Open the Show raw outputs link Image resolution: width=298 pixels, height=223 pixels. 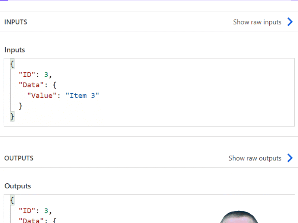(255, 158)
